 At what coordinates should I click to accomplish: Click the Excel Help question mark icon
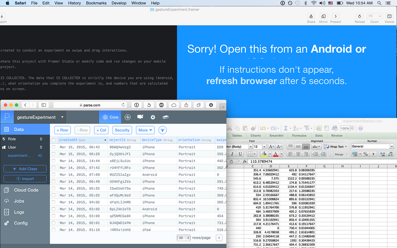[x=361, y=128]
